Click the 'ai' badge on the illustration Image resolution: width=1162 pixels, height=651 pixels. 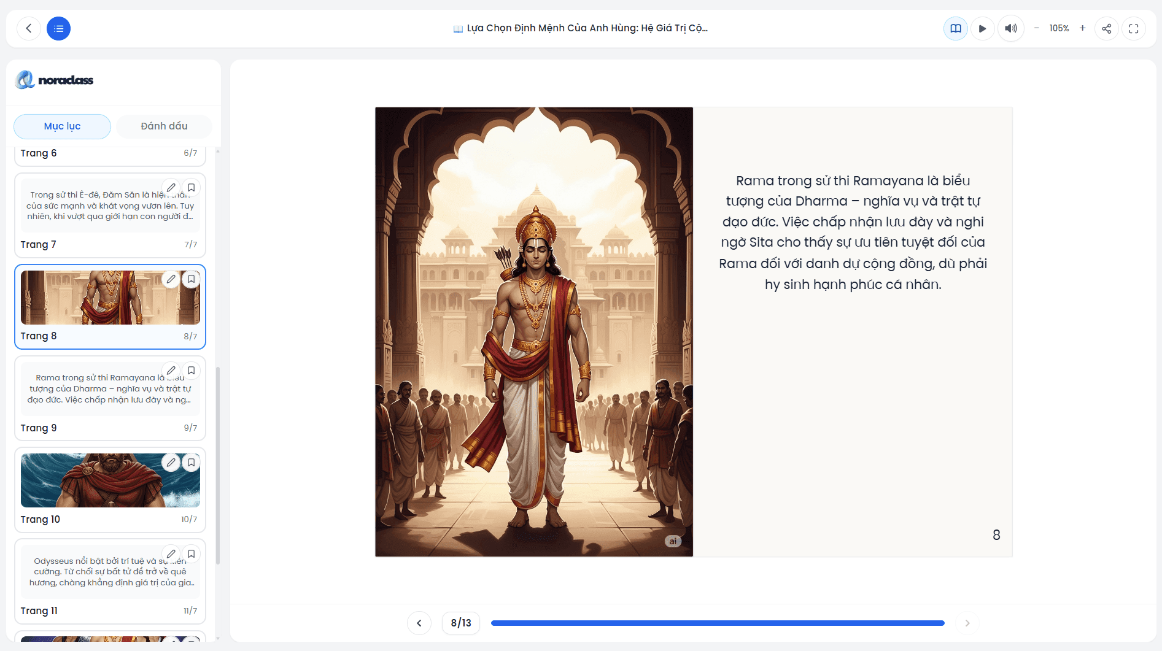point(673,541)
